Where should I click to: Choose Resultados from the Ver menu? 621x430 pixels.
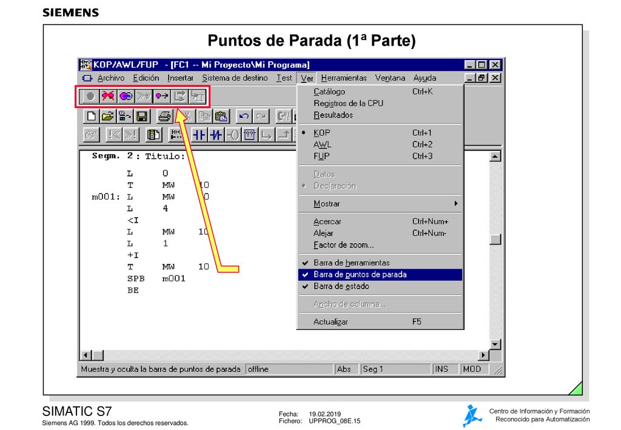click(380, 115)
